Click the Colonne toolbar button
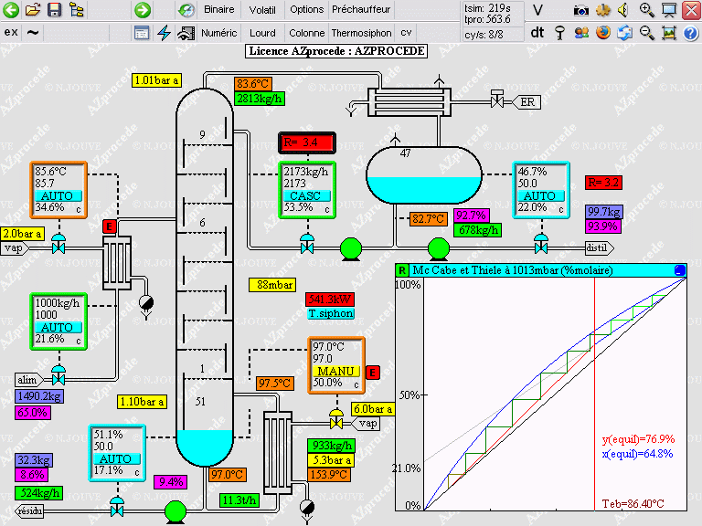 [305, 33]
